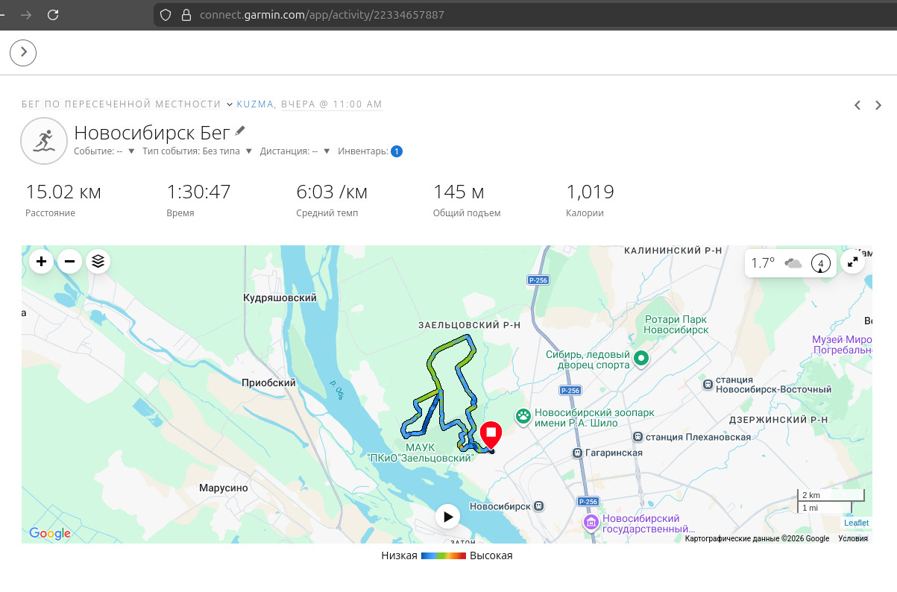Expand the collapsed sidebar with chevron button
The height and width of the screenshot is (592, 897).
tap(23, 51)
